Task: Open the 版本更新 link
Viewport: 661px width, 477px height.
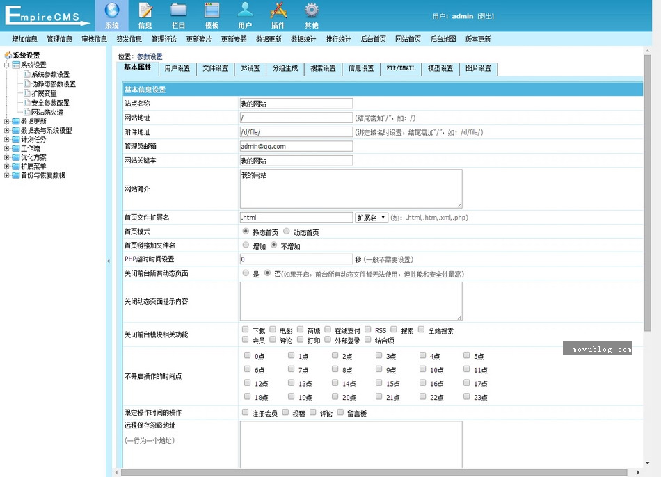Action: click(478, 39)
